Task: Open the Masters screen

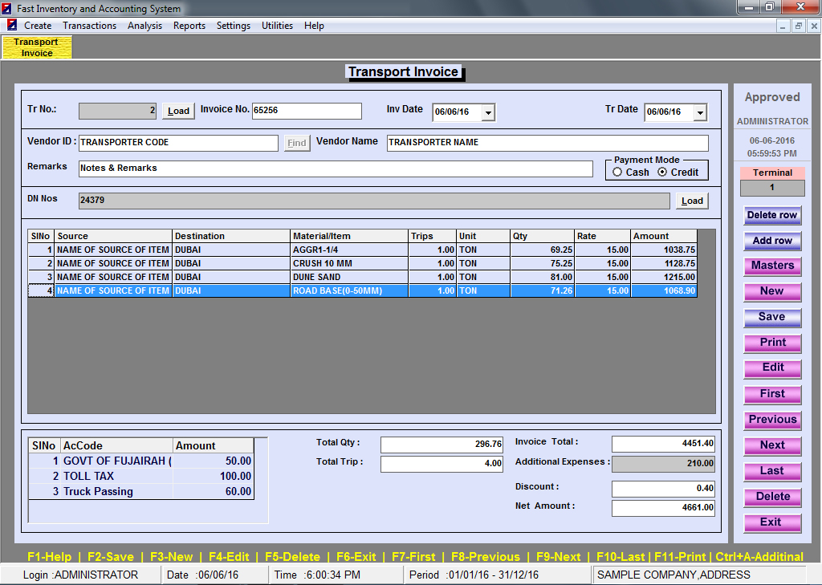Action: click(772, 266)
